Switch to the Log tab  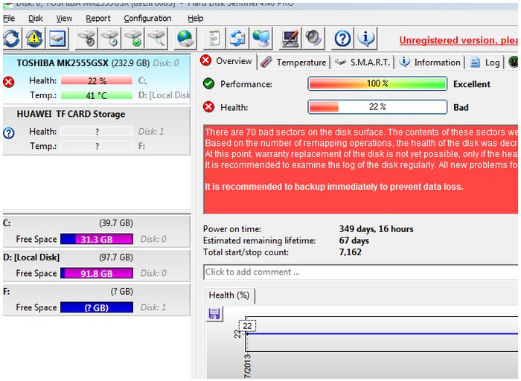(x=485, y=62)
